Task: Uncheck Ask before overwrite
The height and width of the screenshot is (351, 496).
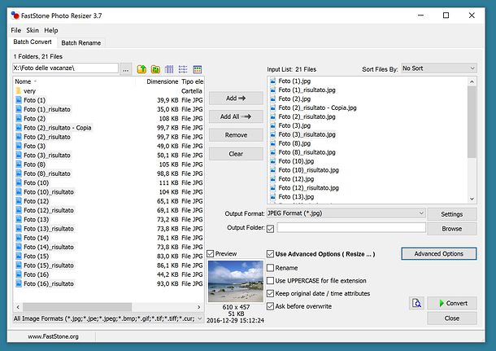Action: click(x=270, y=306)
